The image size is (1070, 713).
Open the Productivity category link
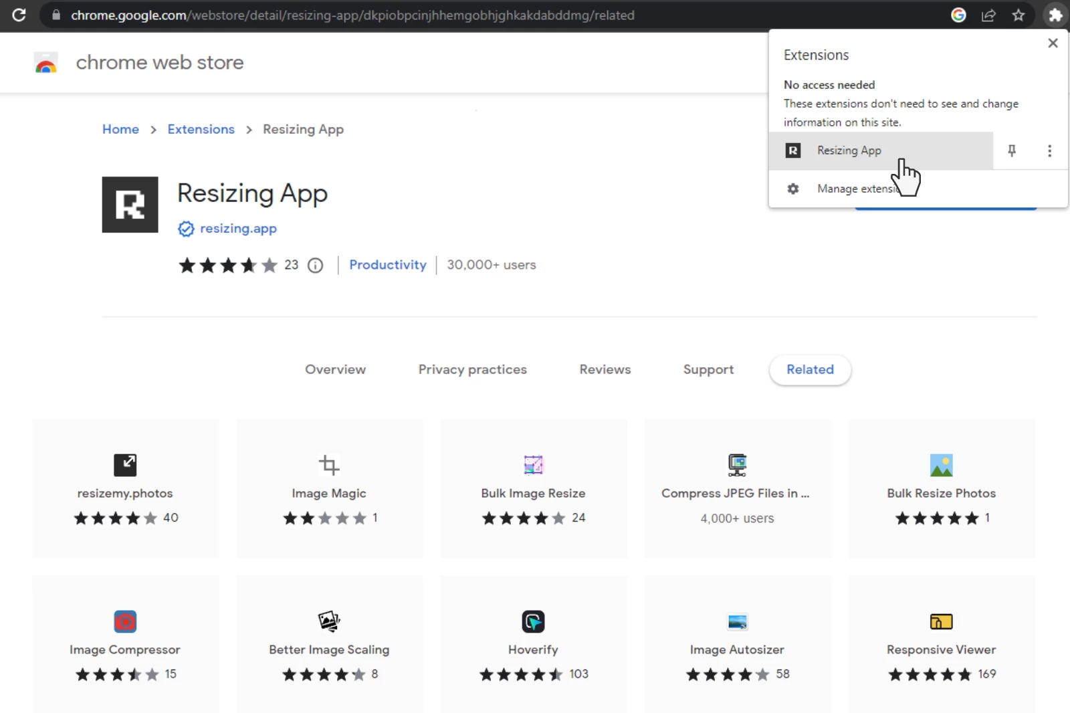[387, 265]
